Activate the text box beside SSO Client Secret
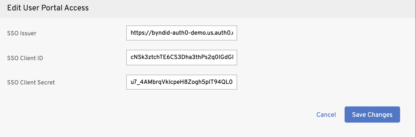 (181, 82)
